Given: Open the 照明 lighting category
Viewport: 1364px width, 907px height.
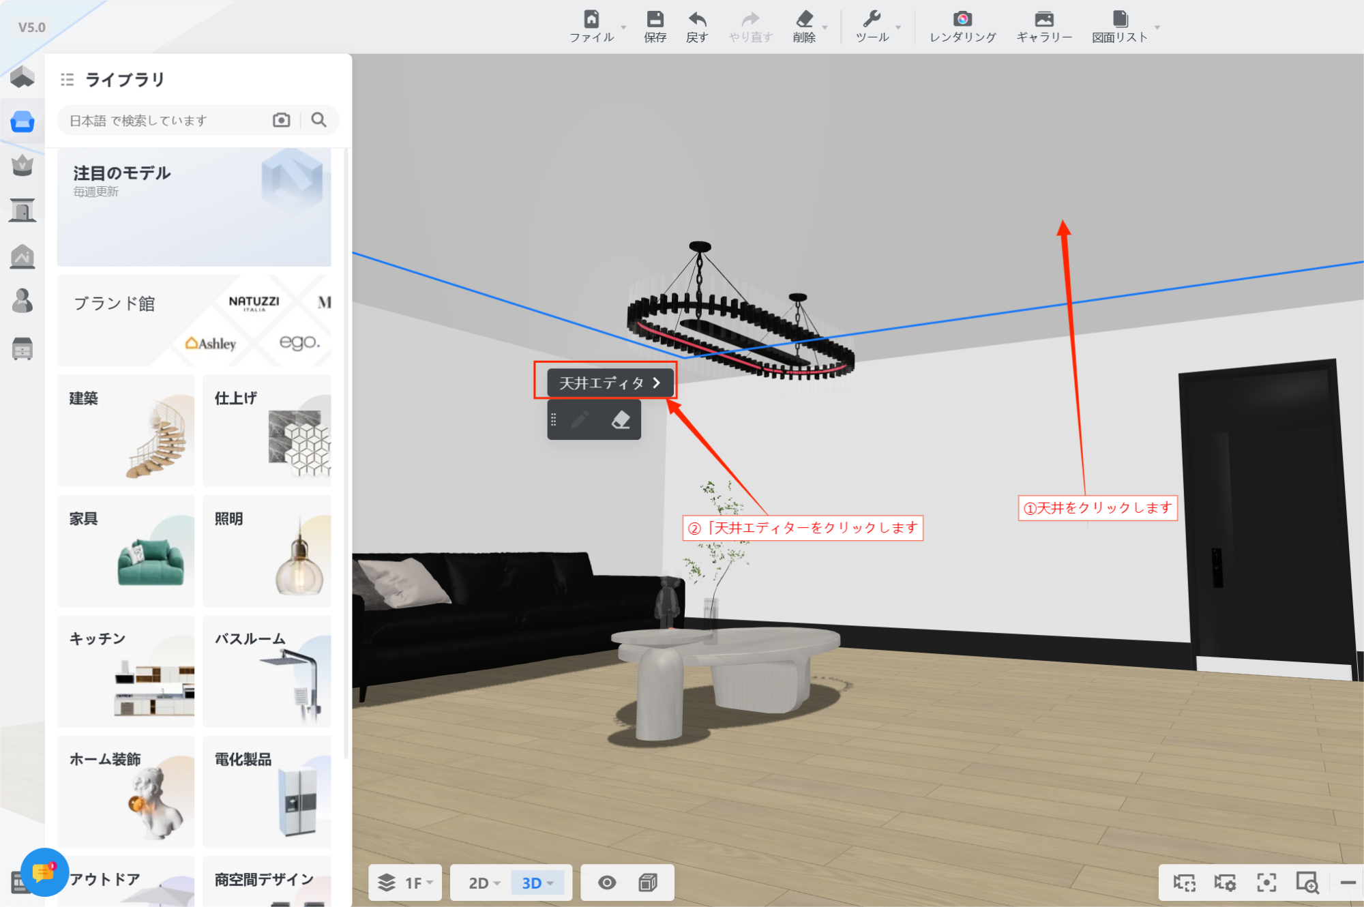Looking at the screenshot, I should pyautogui.click(x=267, y=550).
